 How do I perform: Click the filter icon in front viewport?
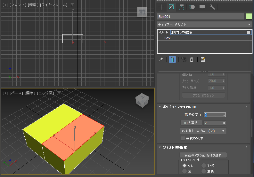coord(72,5)
